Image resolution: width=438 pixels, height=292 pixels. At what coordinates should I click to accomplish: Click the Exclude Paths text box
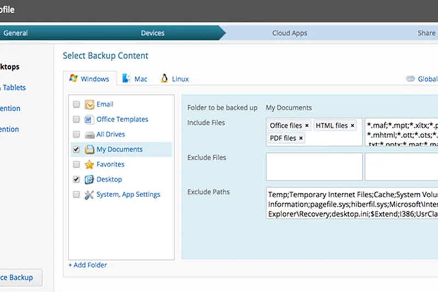[352, 203]
